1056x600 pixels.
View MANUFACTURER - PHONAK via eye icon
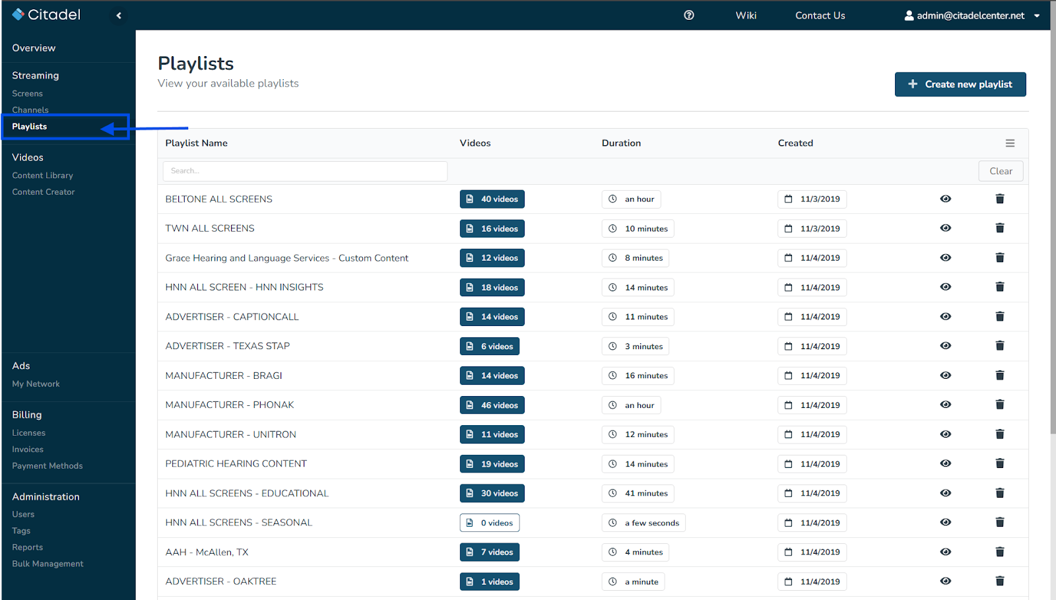click(946, 405)
